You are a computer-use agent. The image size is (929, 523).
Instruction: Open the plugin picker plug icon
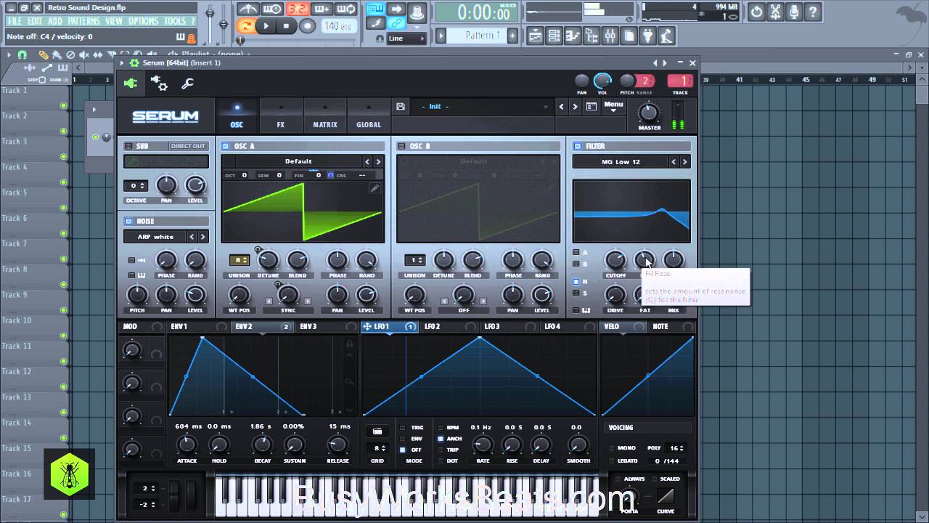coord(648,36)
